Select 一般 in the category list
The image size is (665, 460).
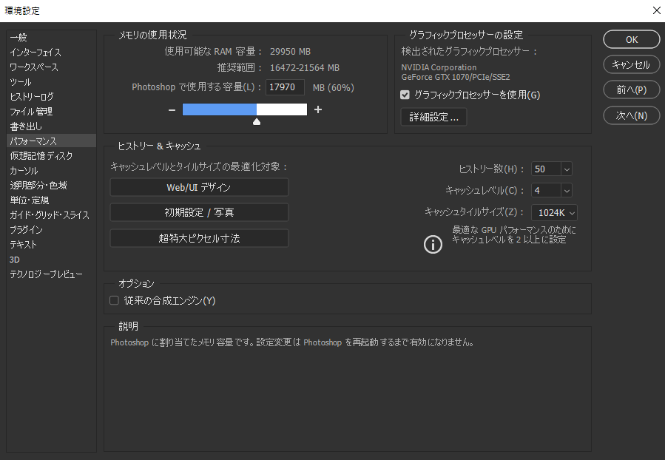[51, 38]
